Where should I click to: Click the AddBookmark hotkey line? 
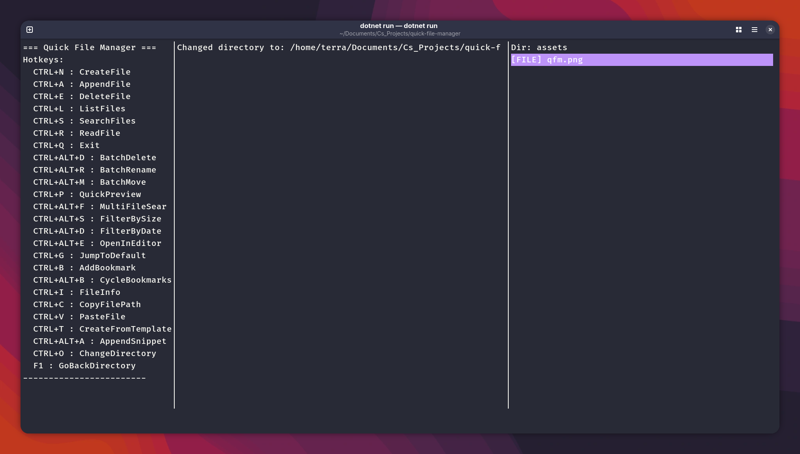tap(84, 268)
